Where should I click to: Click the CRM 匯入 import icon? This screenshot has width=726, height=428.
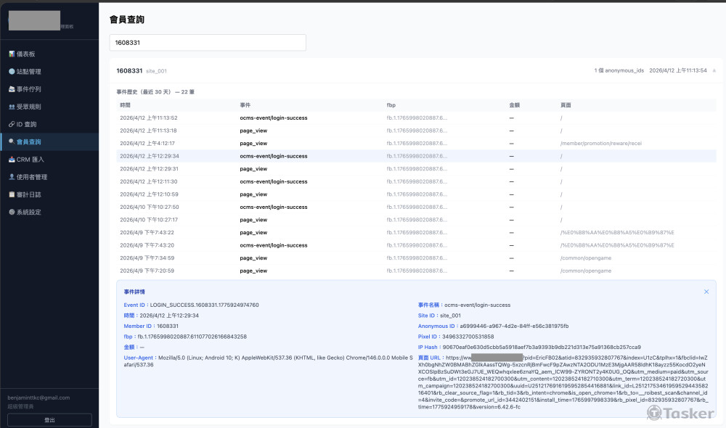[x=12, y=160]
